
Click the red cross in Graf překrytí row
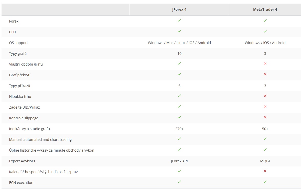[265, 74]
